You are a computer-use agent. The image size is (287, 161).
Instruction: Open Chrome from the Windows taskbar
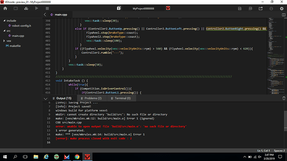[x=77, y=157]
